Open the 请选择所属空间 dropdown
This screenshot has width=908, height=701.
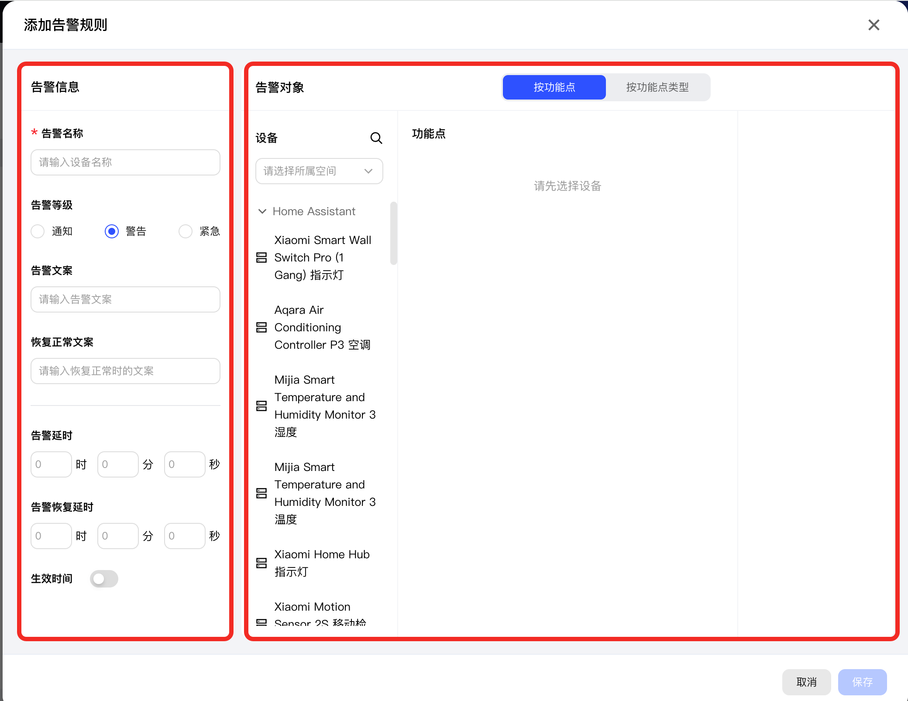pyautogui.click(x=319, y=171)
